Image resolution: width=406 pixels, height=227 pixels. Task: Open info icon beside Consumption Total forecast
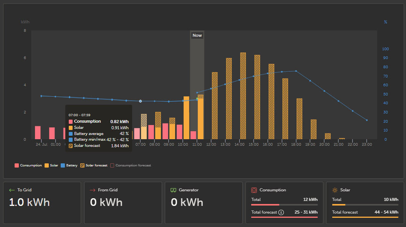pyautogui.click(x=281, y=212)
